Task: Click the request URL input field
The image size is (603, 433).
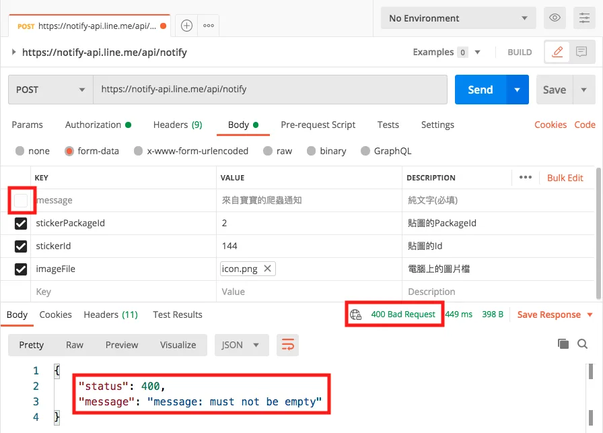Action: point(270,90)
